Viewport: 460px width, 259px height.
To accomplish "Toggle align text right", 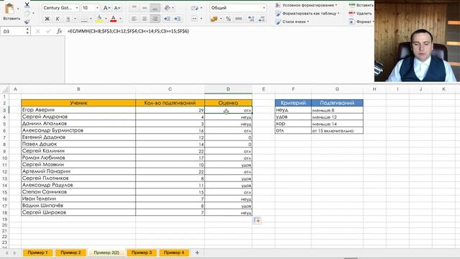I will point(155,19).
